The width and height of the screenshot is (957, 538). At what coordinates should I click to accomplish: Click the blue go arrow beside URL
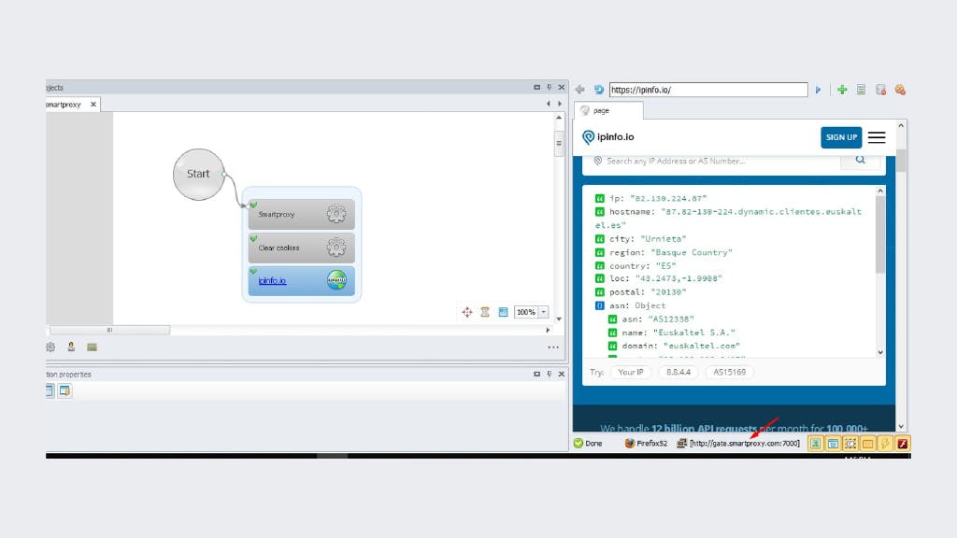tap(818, 90)
